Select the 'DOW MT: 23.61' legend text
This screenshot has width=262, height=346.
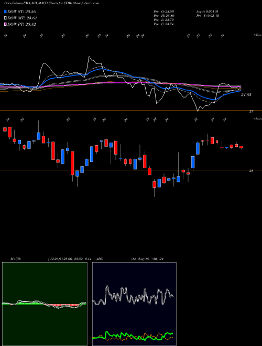click(22, 18)
